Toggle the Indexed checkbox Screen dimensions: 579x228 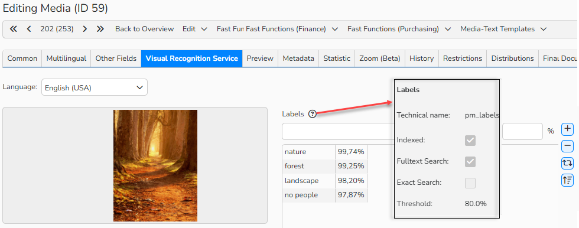point(470,140)
